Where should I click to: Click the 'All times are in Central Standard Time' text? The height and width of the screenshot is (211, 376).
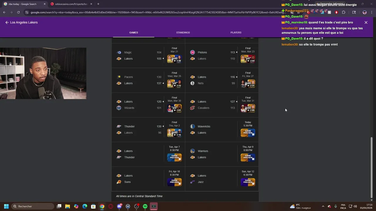click(x=139, y=196)
